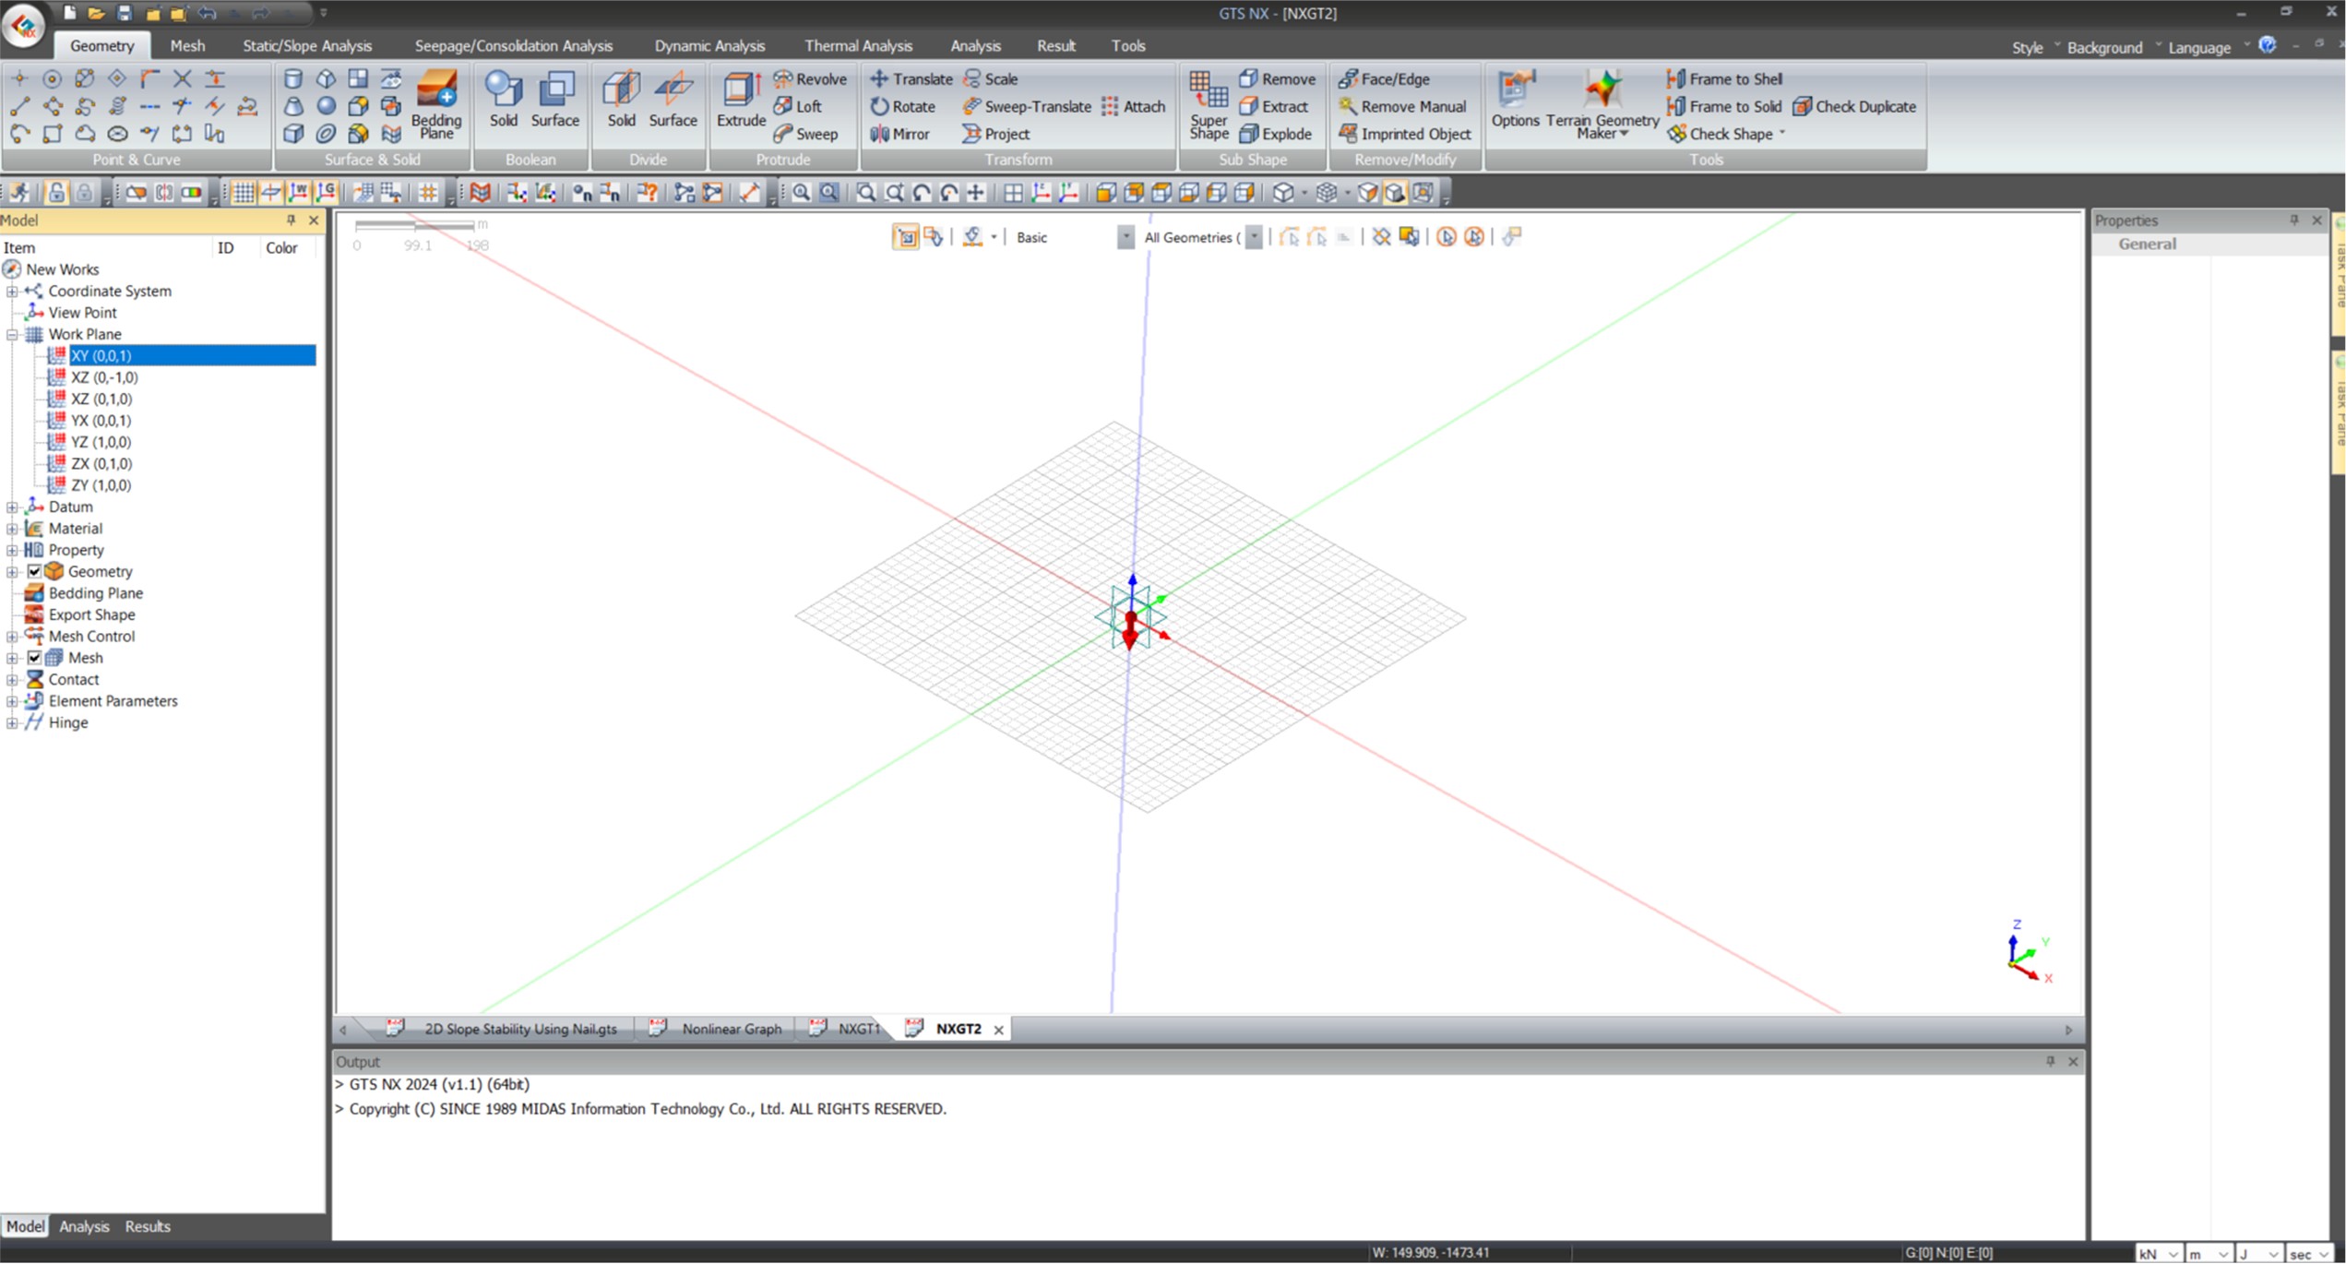Click the Project tool
The image size is (2346, 1264).
tap(996, 134)
